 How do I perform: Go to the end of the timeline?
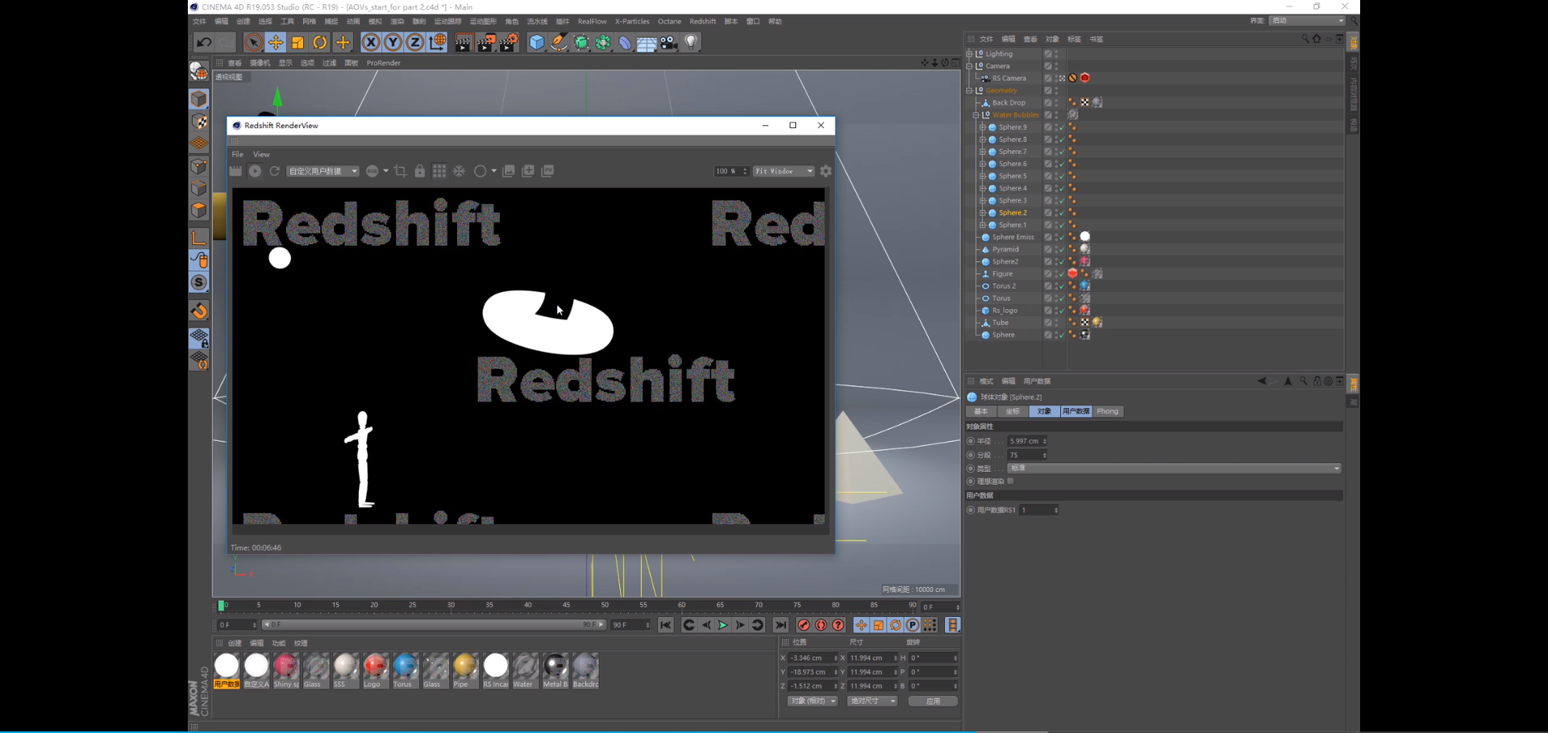coord(780,625)
